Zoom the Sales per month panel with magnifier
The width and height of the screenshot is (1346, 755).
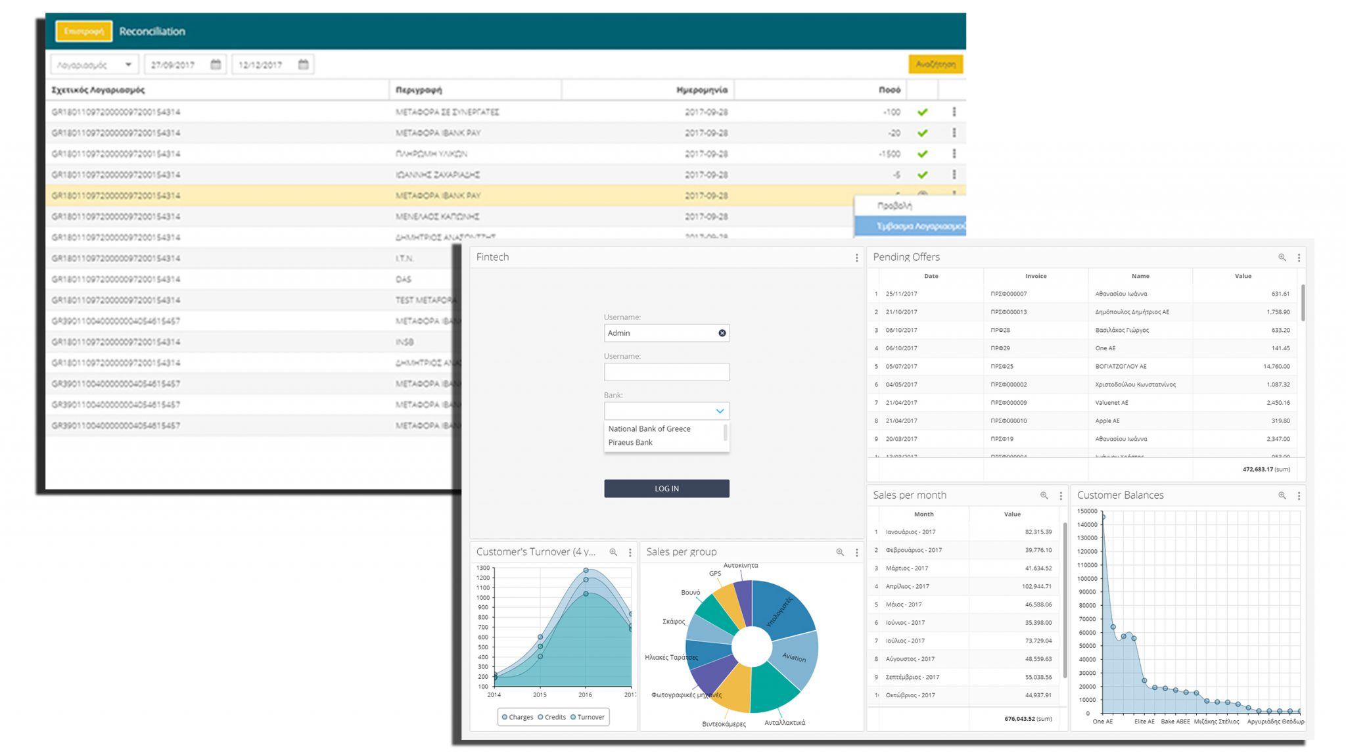coord(1044,495)
